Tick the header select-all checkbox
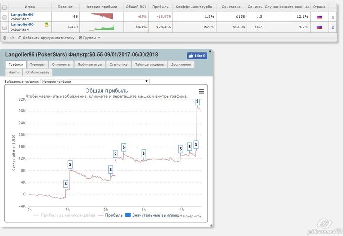This screenshot has height=236, width=344. [4, 7]
